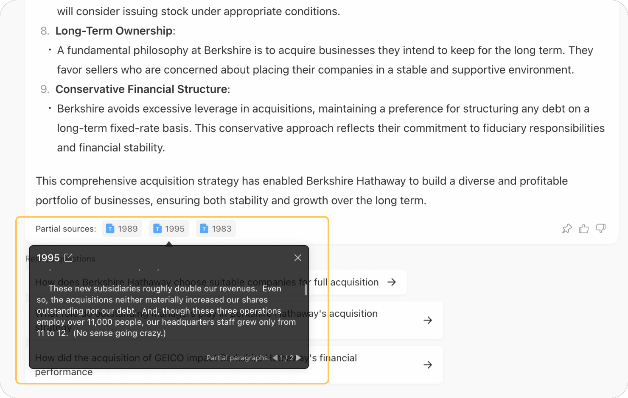This screenshot has width=628, height=398.
Task: Give the answer a thumbs down
Action: point(600,229)
